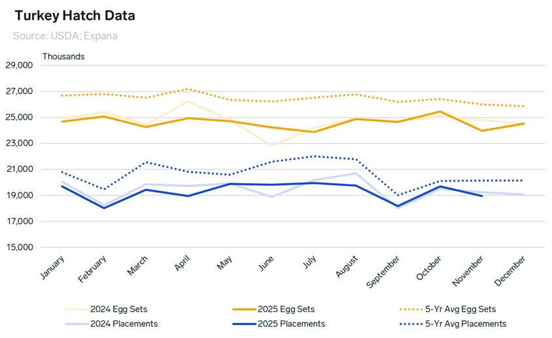This screenshot has height=338, width=552.
Task: Click the 2024 Egg Sets June low point
Action: click(272, 145)
